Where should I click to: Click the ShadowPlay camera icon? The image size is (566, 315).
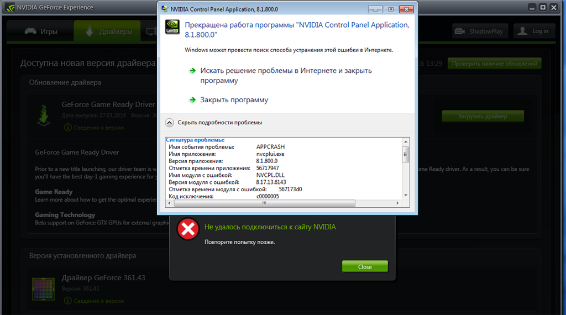459,32
